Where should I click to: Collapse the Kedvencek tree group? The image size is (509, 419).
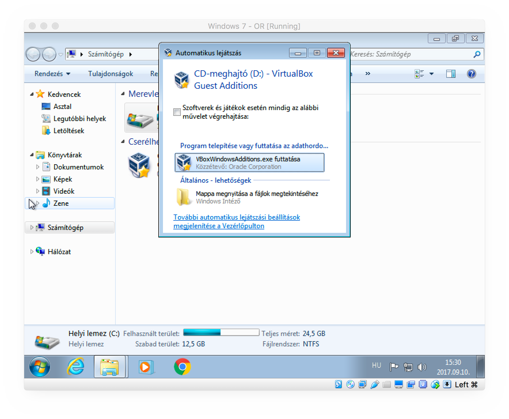click(32, 94)
